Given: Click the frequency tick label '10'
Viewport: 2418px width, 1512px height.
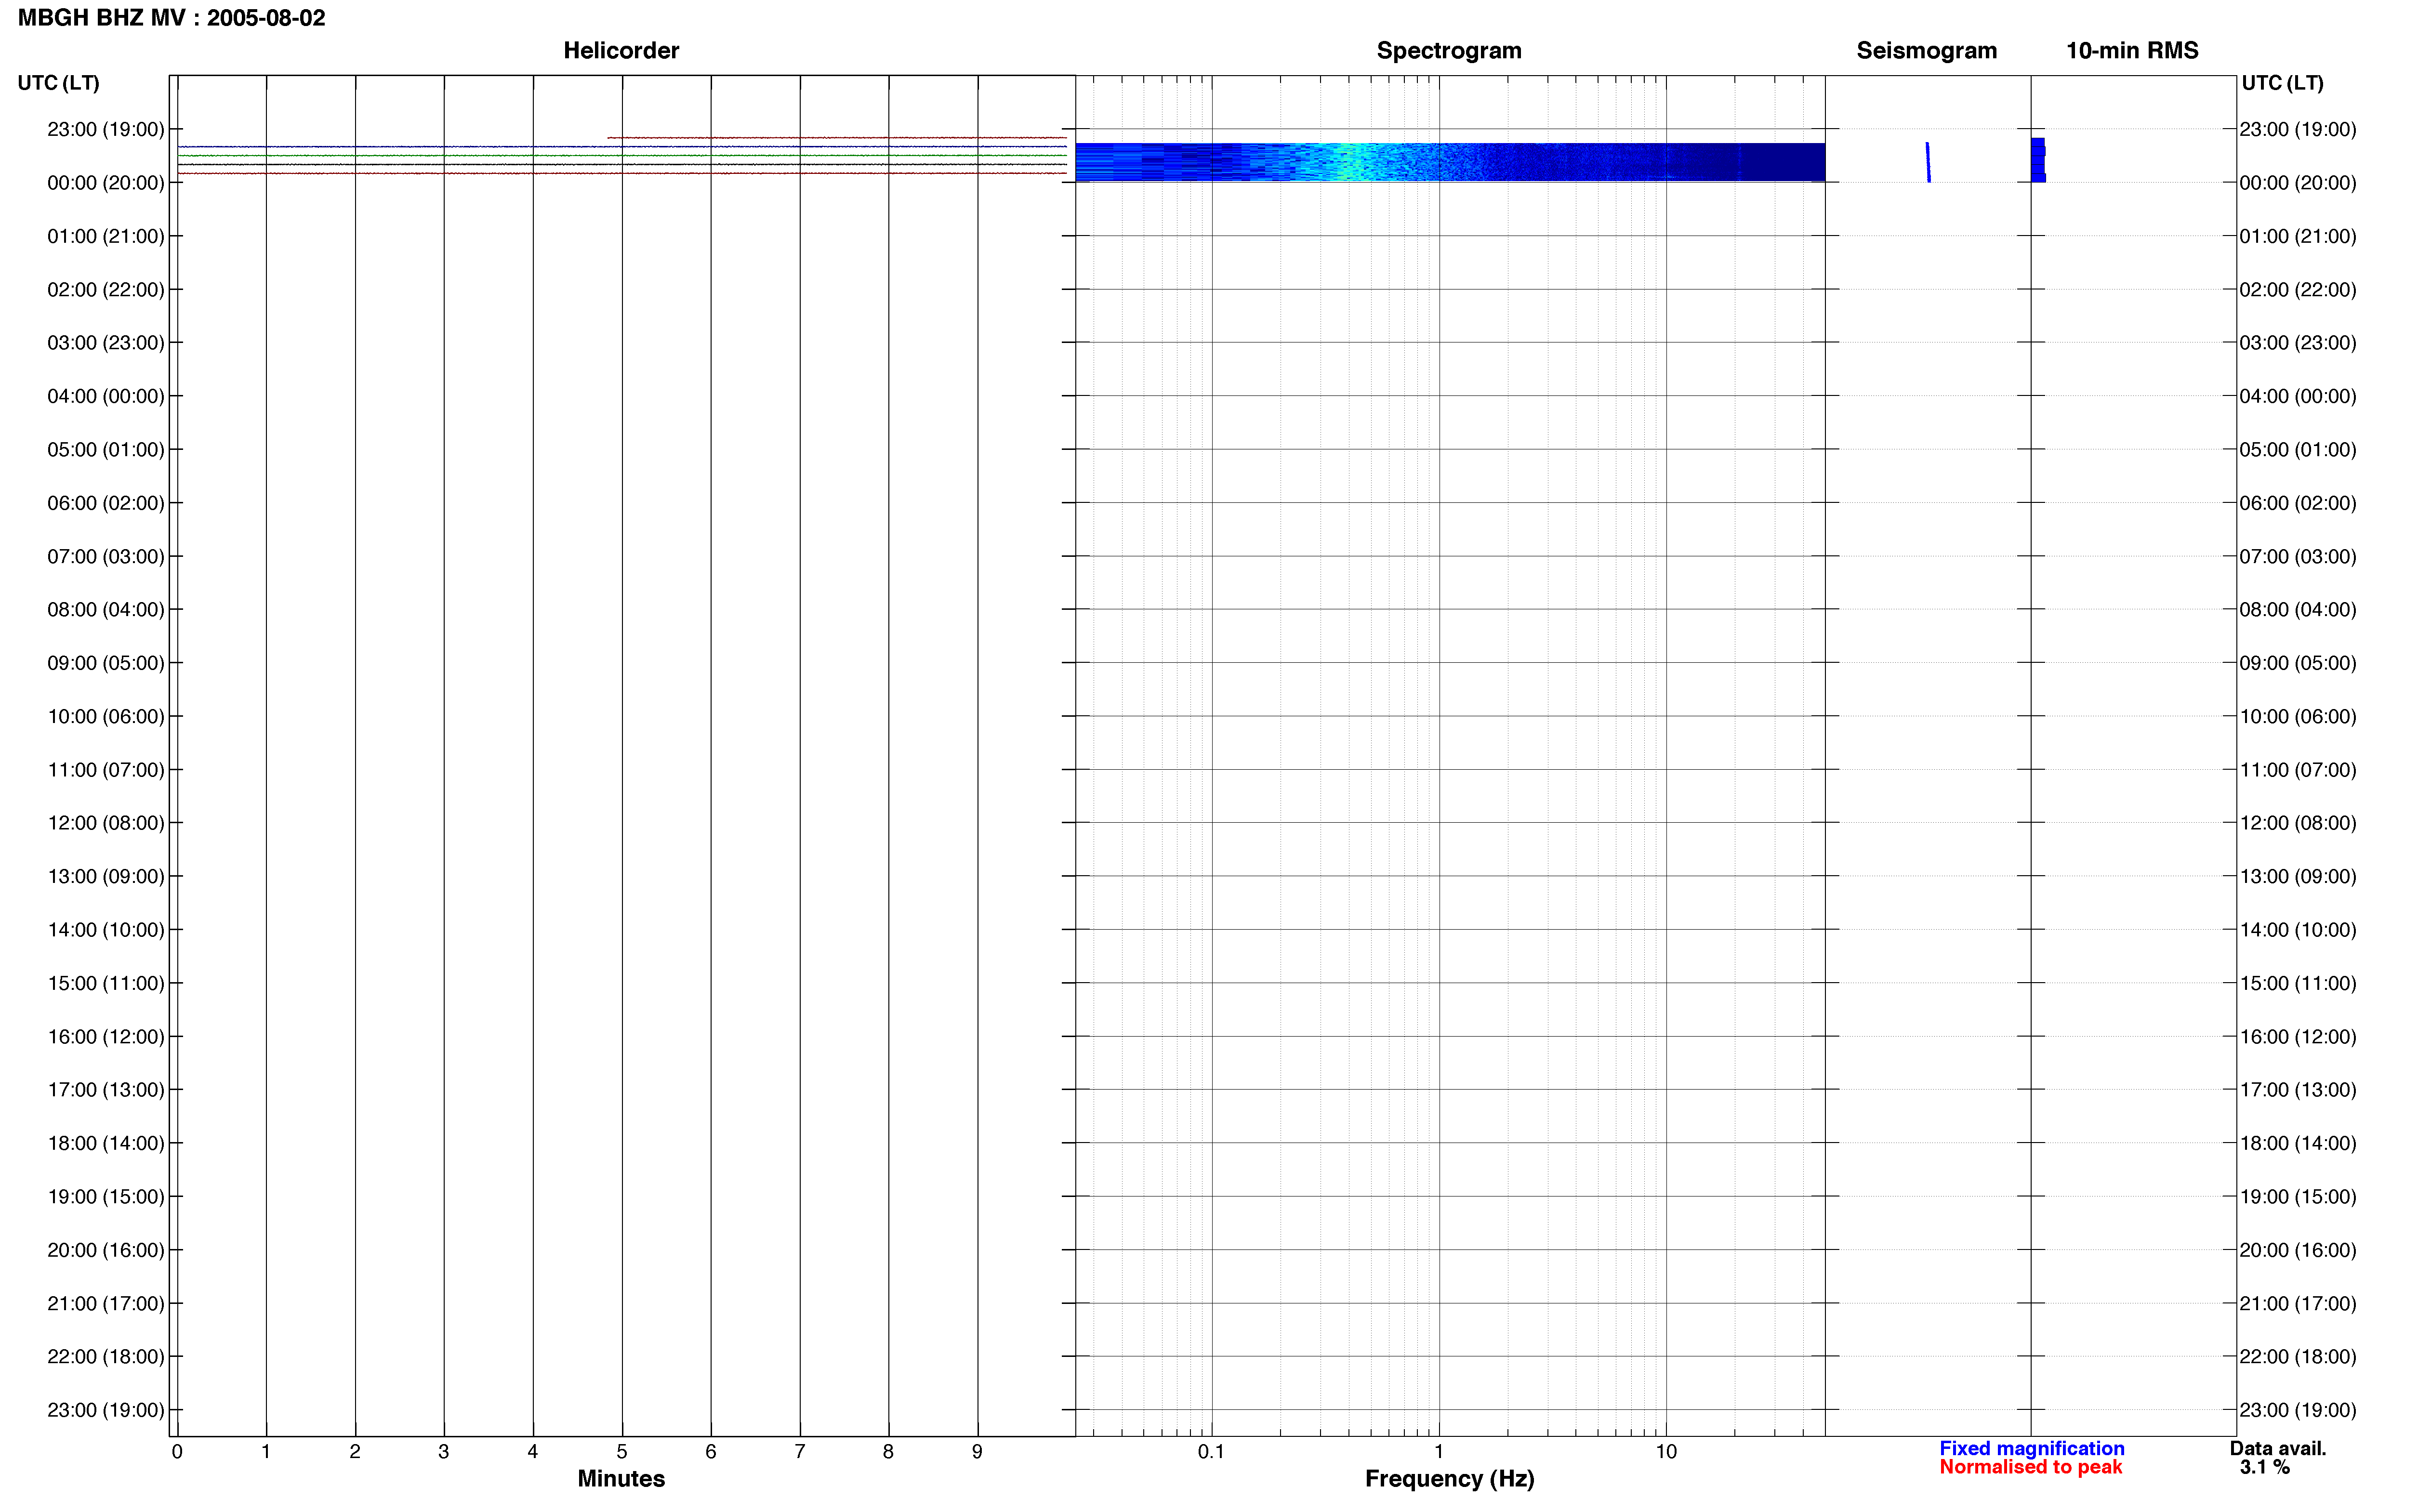Looking at the screenshot, I should 1666,1452.
